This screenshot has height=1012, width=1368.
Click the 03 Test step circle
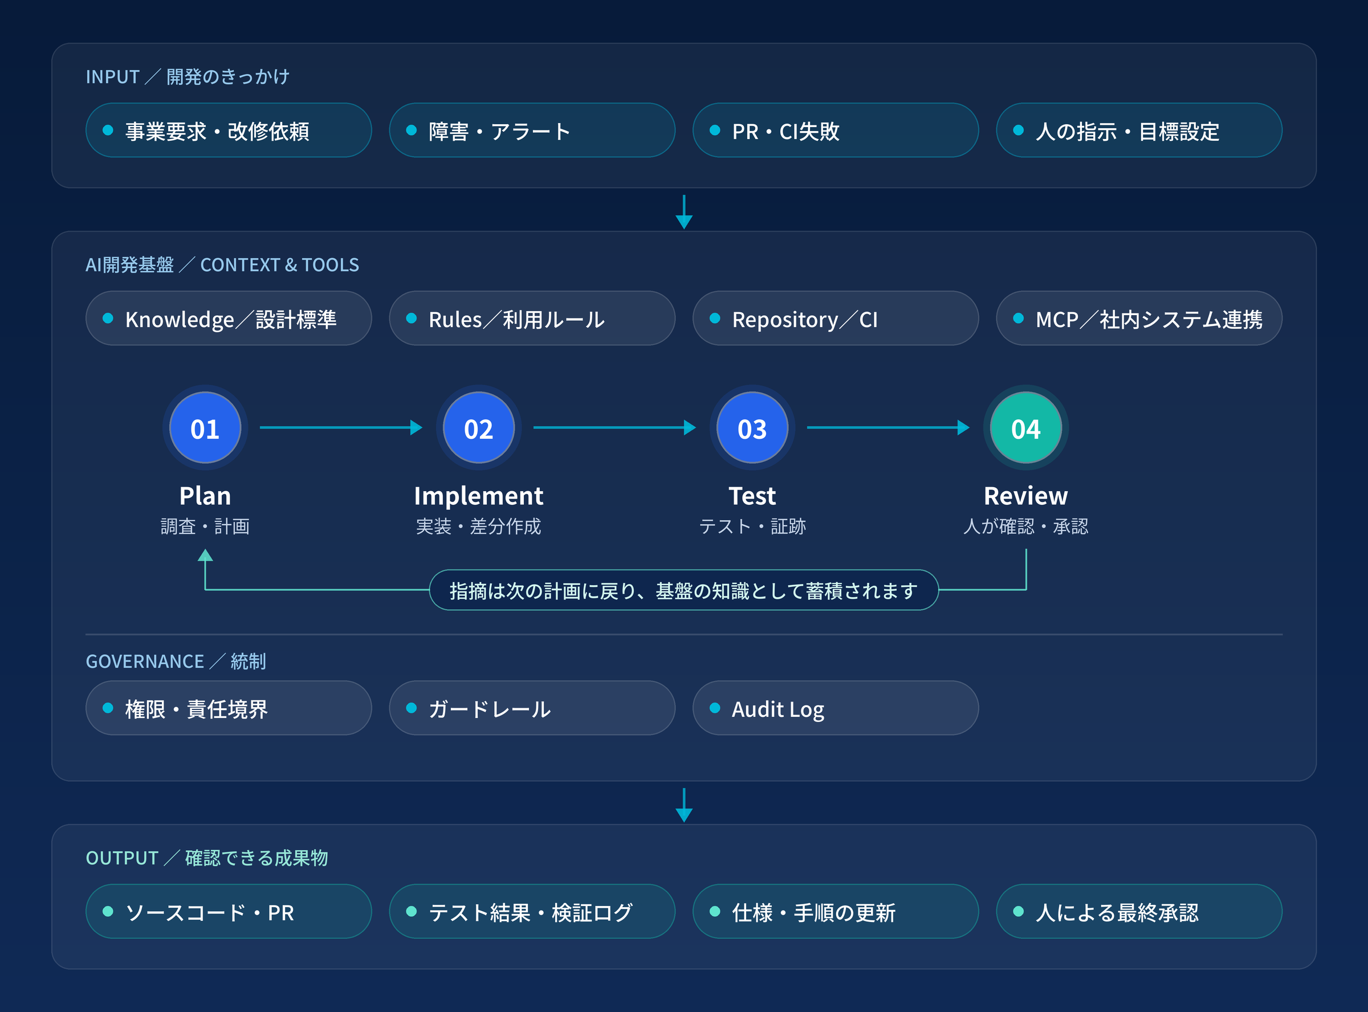(x=752, y=427)
